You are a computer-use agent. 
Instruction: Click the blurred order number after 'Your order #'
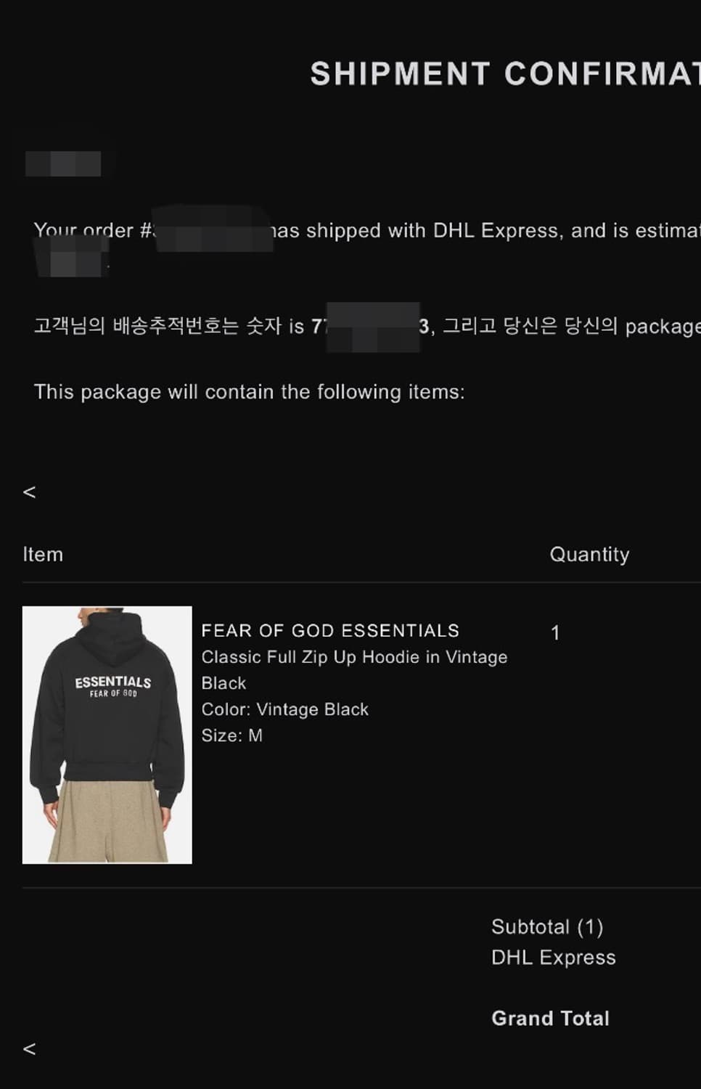click(213, 229)
